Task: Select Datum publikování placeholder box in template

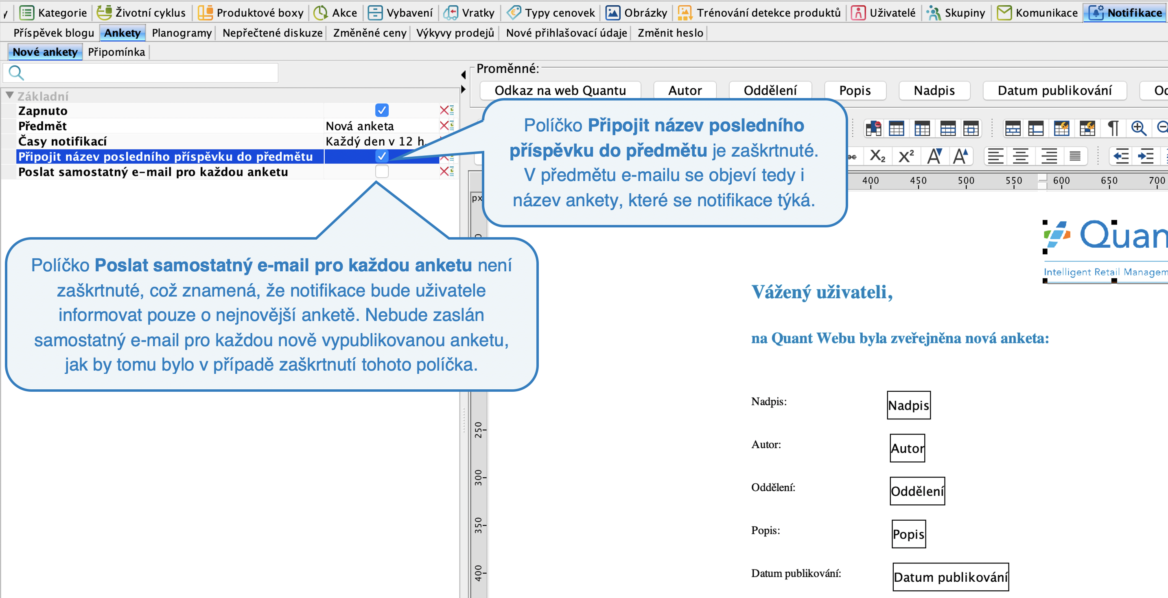Action: pos(950,577)
